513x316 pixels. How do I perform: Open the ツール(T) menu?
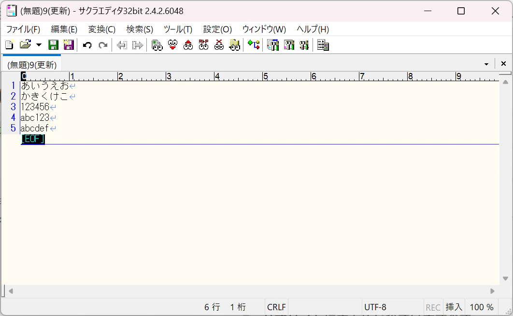[178, 29]
